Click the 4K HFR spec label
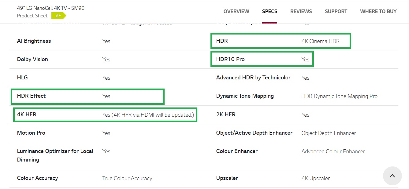 coord(27,114)
